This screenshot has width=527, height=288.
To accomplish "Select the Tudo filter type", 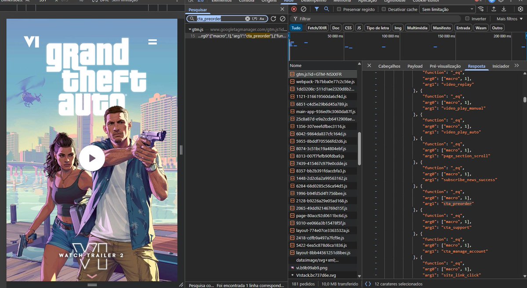I will pyautogui.click(x=296, y=28).
